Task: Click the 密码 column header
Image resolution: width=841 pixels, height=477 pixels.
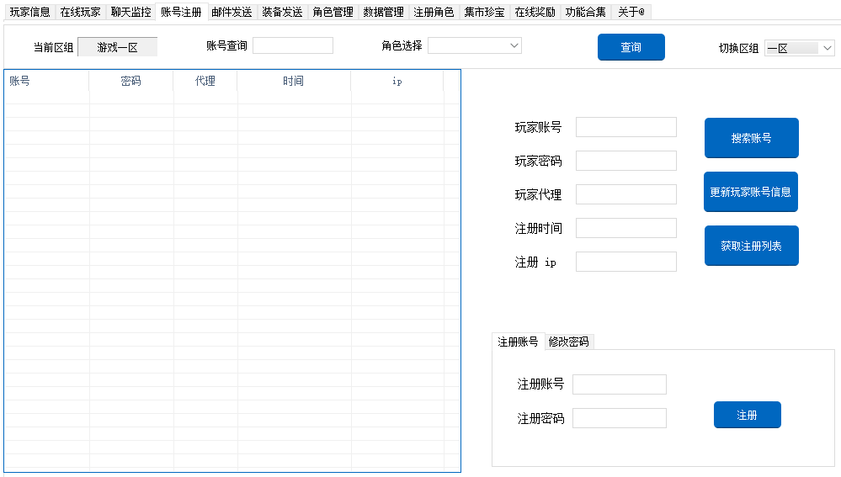Action: [x=130, y=81]
